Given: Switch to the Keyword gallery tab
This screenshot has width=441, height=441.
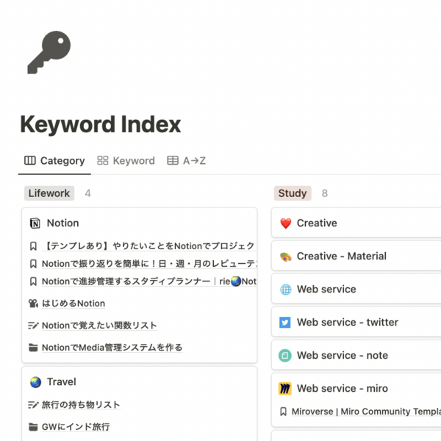Looking at the screenshot, I should pos(126,160).
